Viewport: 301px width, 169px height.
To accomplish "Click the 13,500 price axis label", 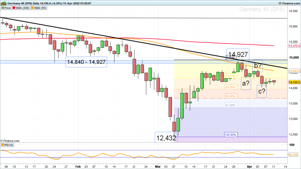I will [293, 104].
